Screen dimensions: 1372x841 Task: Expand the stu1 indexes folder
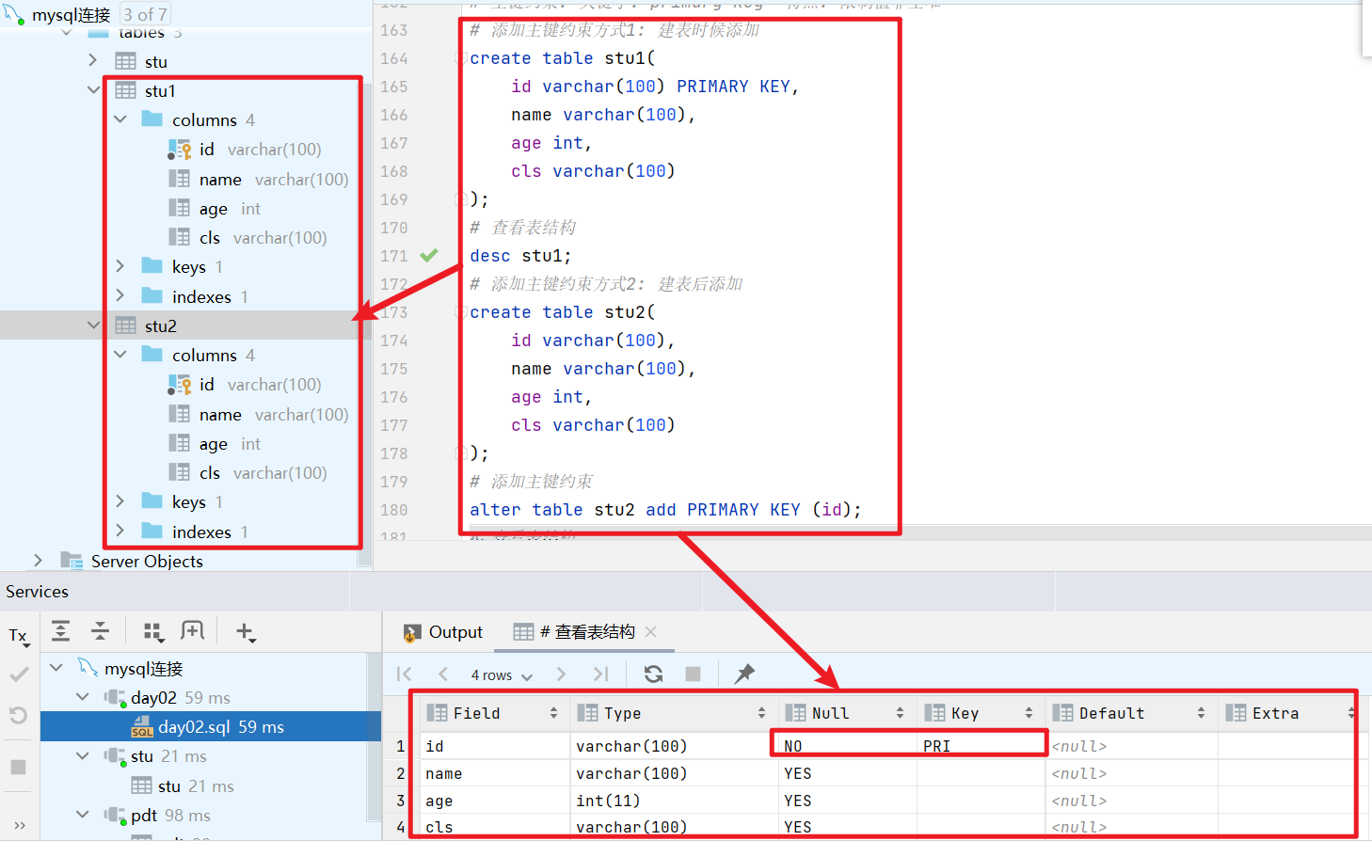click(x=120, y=295)
